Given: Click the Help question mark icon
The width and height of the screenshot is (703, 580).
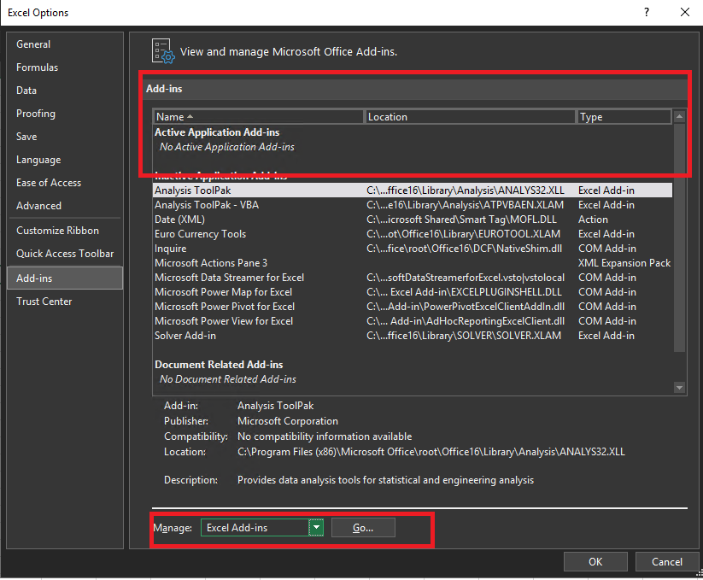Looking at the screenshot, I should pos(647,13).
